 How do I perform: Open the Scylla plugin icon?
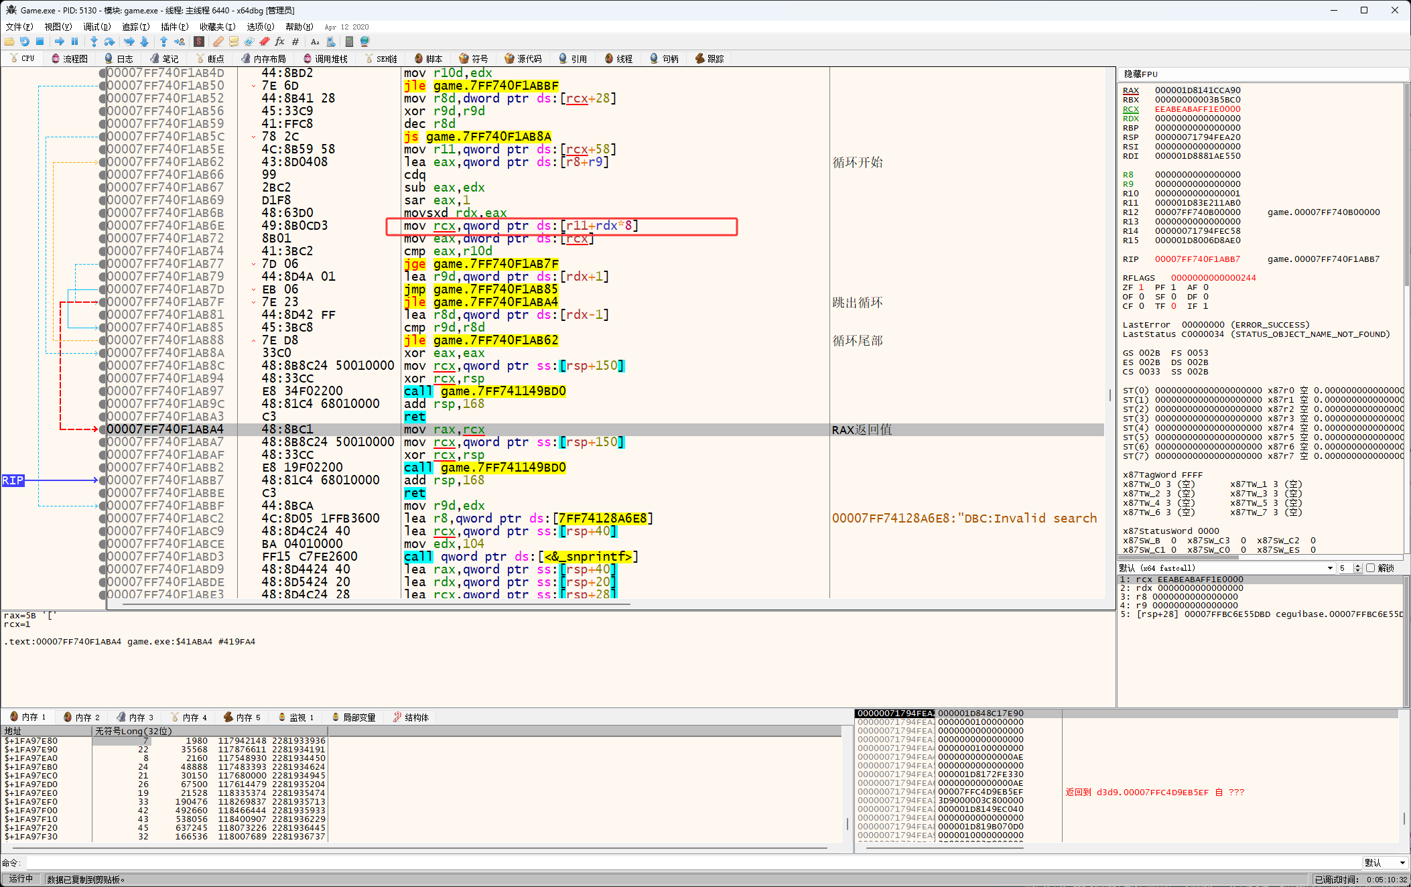click(x=199, y=42)
